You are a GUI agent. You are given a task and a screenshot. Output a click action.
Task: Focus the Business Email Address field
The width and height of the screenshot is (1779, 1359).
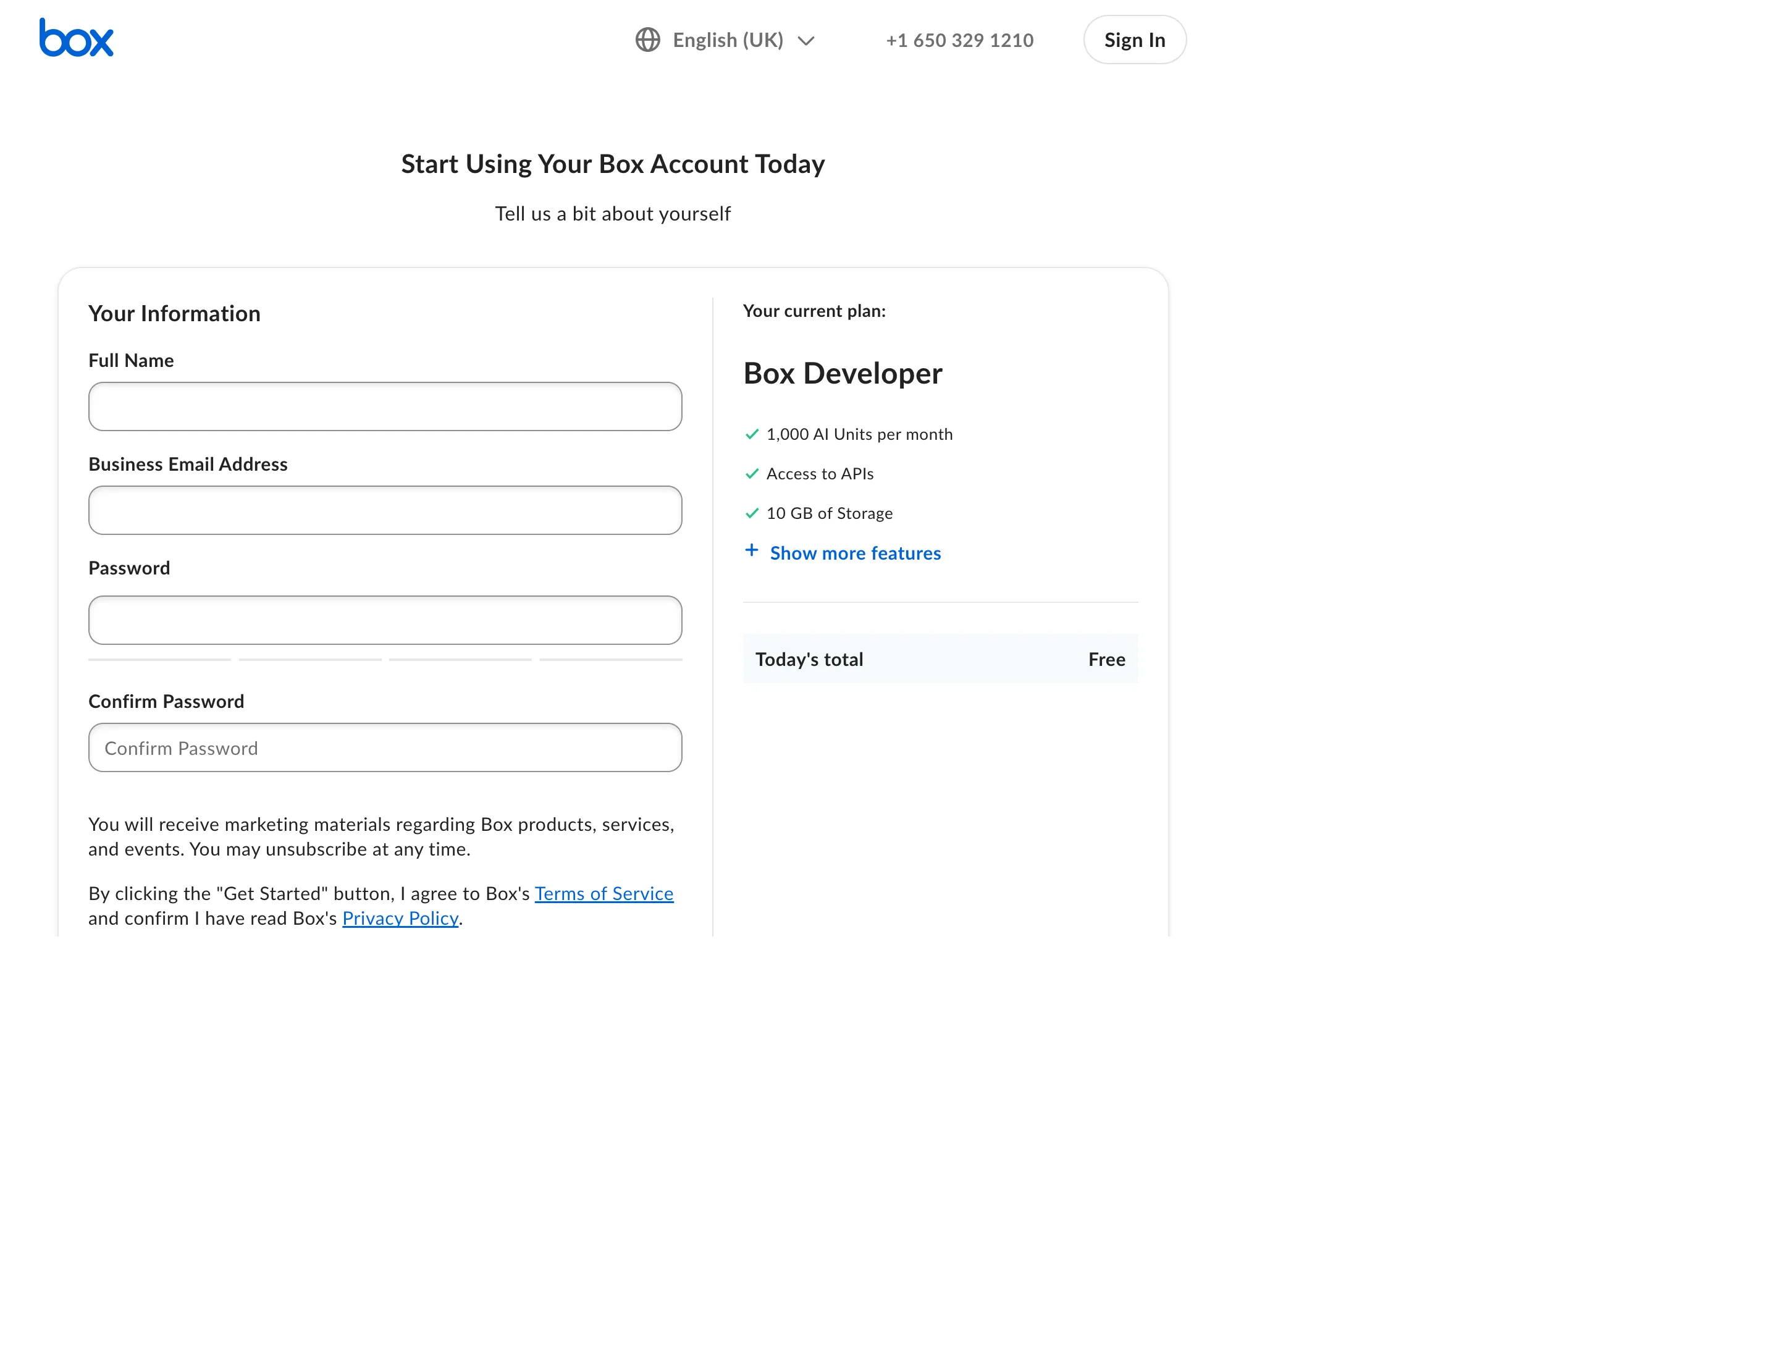[x=385, y=510]
